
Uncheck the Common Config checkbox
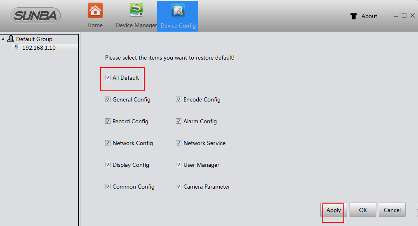point(108,187)
